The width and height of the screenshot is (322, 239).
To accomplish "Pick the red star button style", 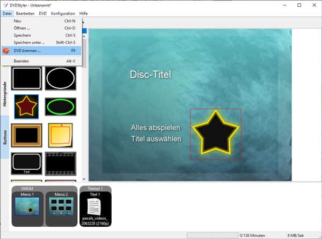I will (26, 106).
